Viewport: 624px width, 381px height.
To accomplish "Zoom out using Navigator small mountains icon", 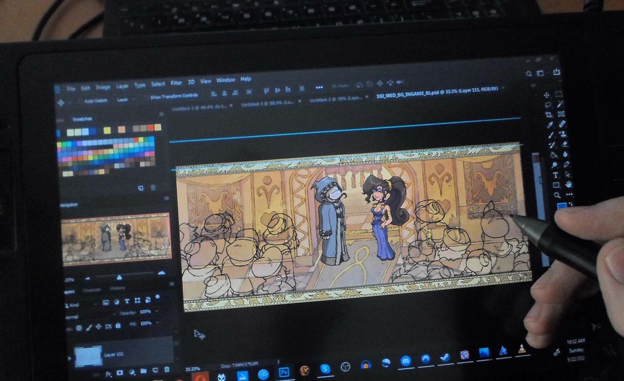I will (x=88, y=279).
